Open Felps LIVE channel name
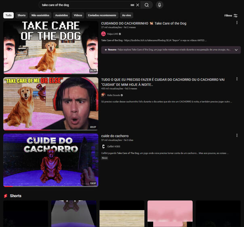The height and width of the screenshot is (227, 244). click(113, 34)
